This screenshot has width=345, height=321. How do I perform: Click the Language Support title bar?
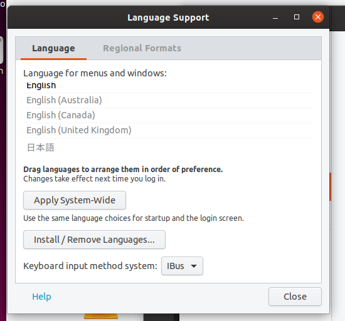tap(168, 18)
